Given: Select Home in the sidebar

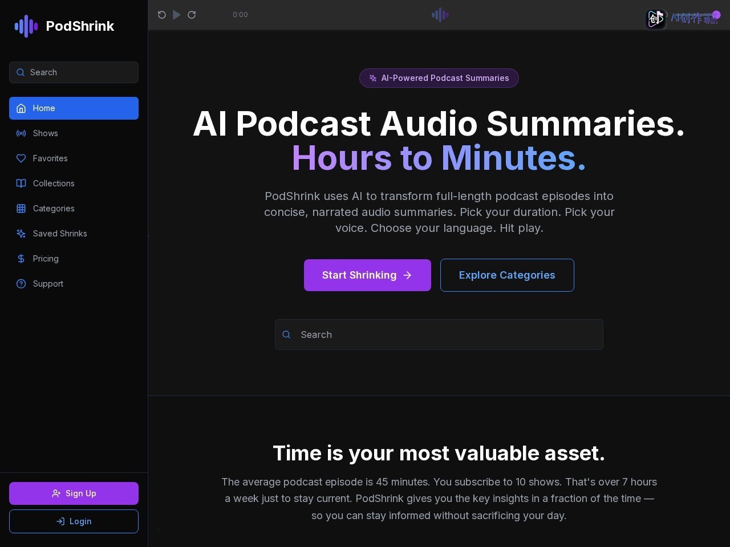Looking at the screenshot, I should tap(74, 108).
